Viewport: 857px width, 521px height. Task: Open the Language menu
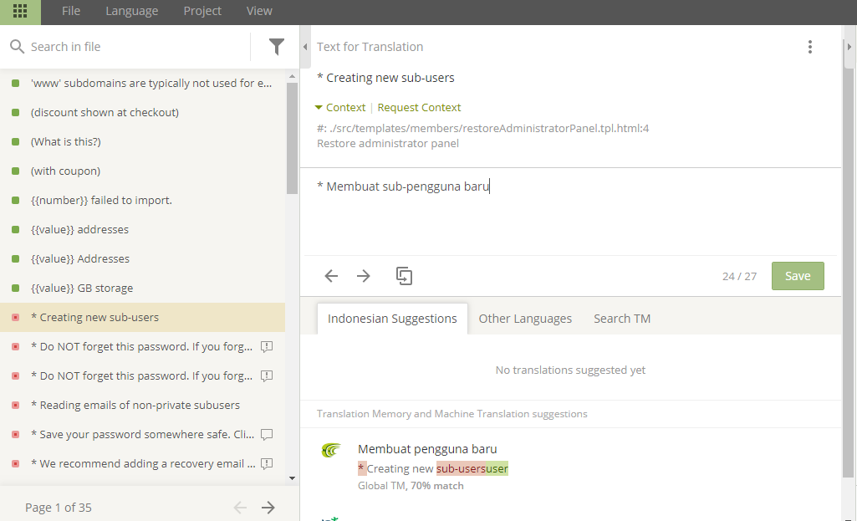point(131,11)
